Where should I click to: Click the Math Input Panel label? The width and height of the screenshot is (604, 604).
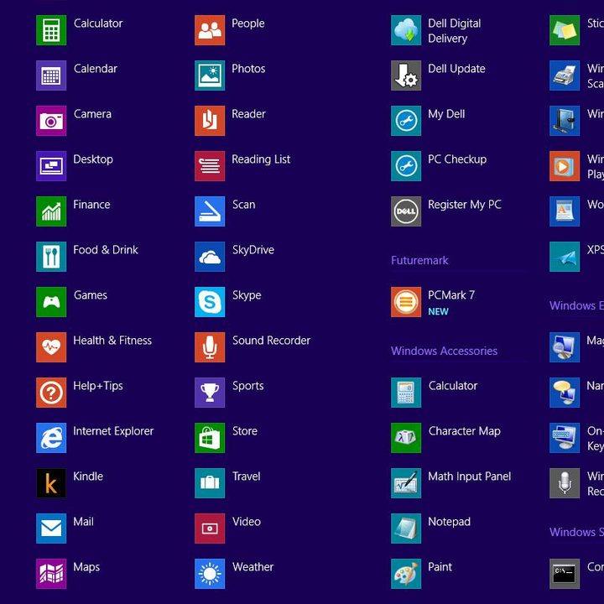tap(469, 476)
